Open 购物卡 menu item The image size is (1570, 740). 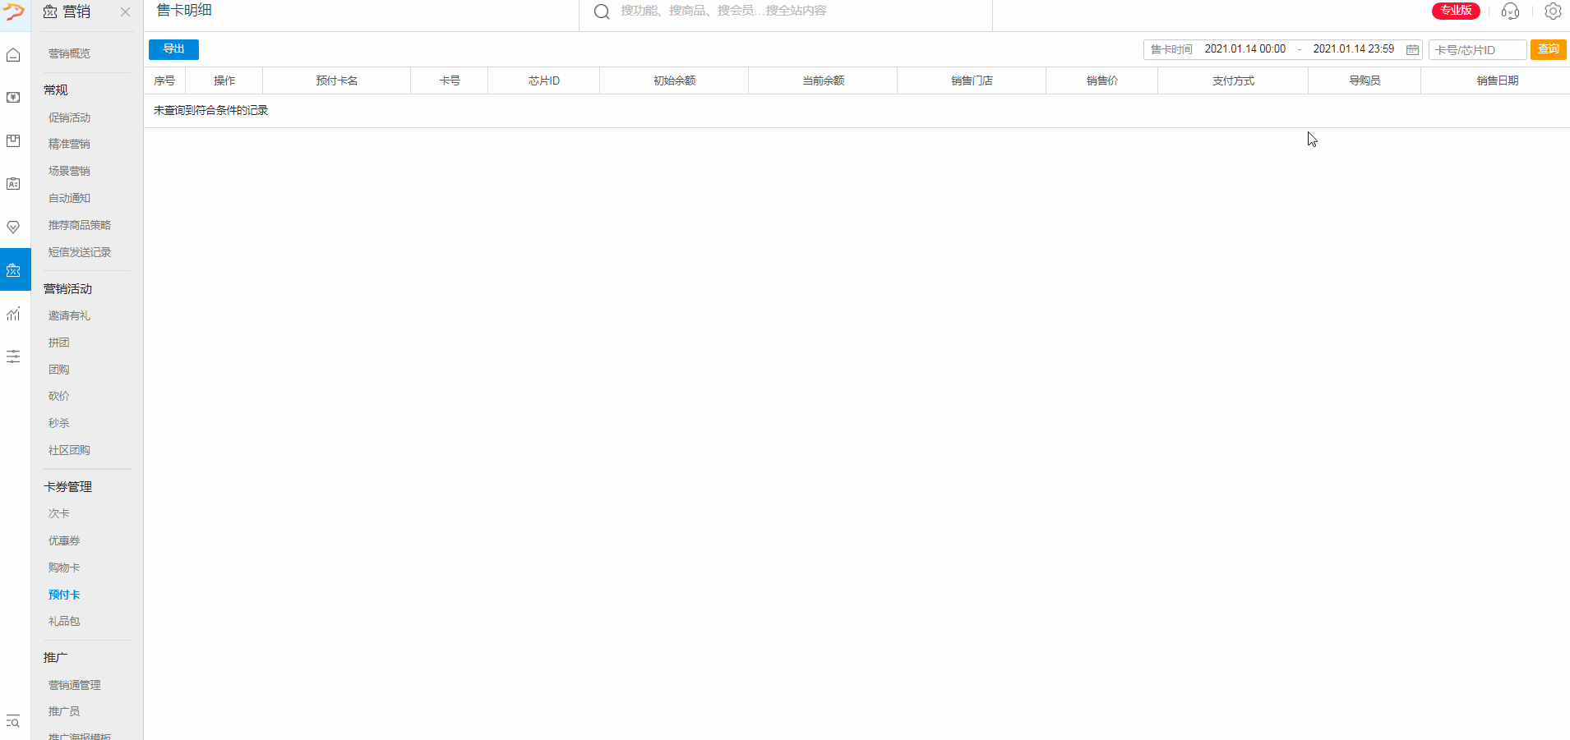[64, 568]
